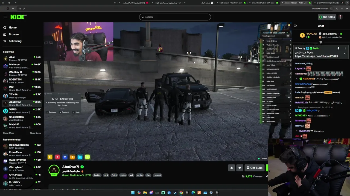Toggle follow heart button for AbuSwe7l

[x=240, y=168]
